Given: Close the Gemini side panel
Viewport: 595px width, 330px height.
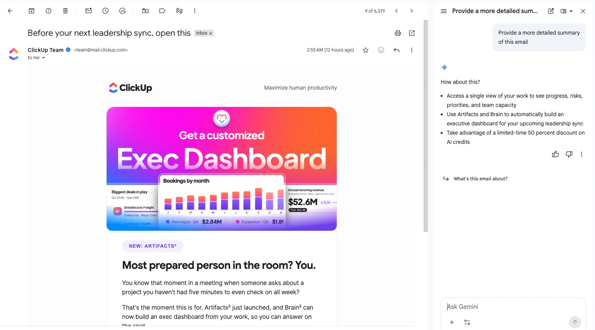Looking at the screenshot, I should [583, 11].
